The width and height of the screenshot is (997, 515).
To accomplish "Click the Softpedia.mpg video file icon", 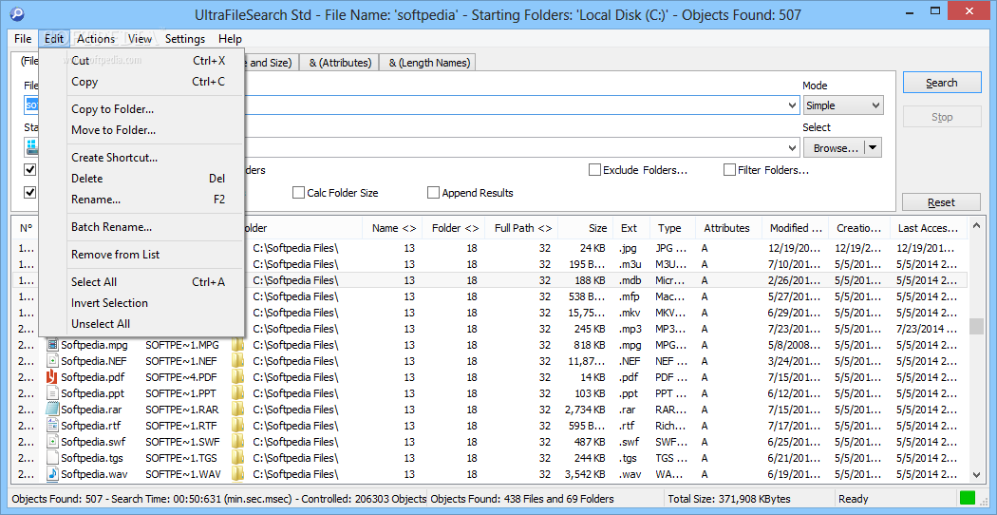I will 52,345.
